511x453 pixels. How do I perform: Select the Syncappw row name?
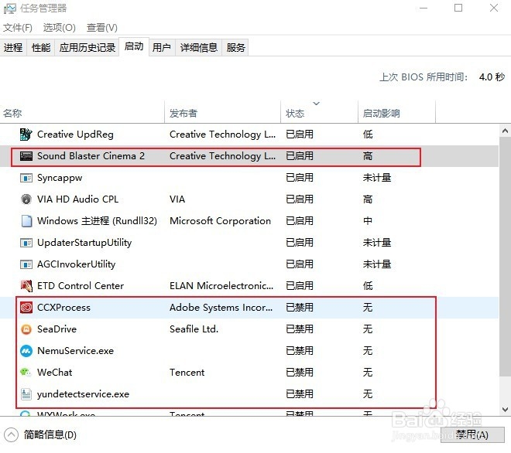[60, 178]
